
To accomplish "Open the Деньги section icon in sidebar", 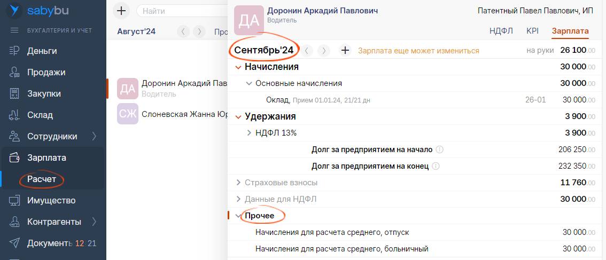I will click(x=14, y=51).
